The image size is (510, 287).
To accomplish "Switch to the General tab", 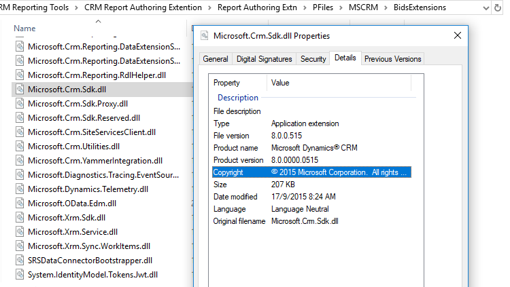I will 216,59.
